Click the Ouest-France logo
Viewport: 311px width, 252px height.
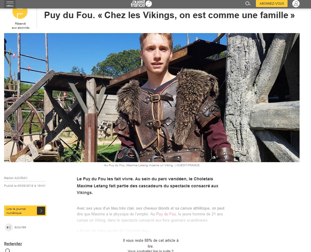tap(141, 4)
